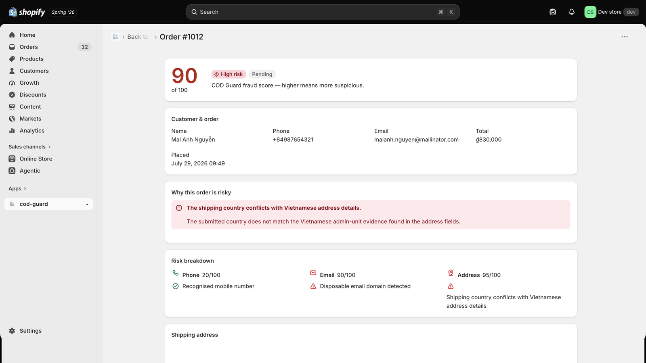This screenshot has height=363, width=646.
Task: Click the phone number +84987654321
Action: click(x=293, y=140)
